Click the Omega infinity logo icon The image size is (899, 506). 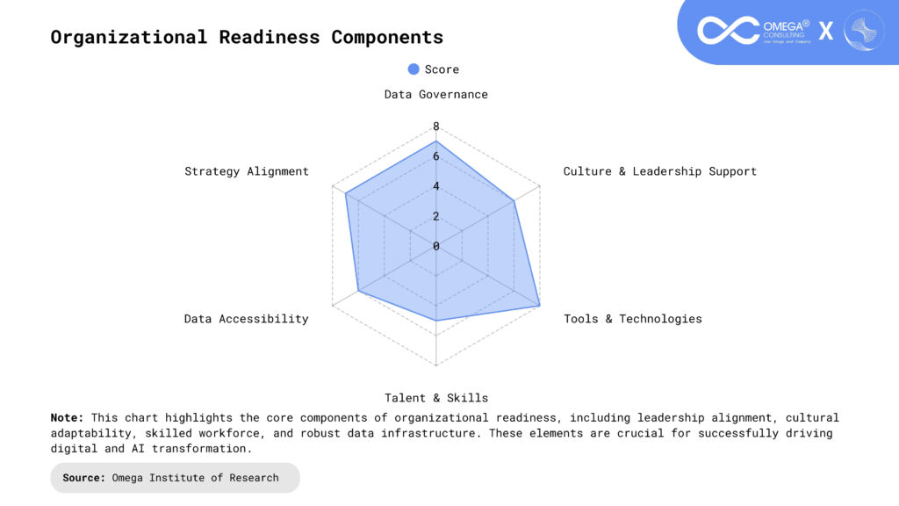(x=728, y=31)
